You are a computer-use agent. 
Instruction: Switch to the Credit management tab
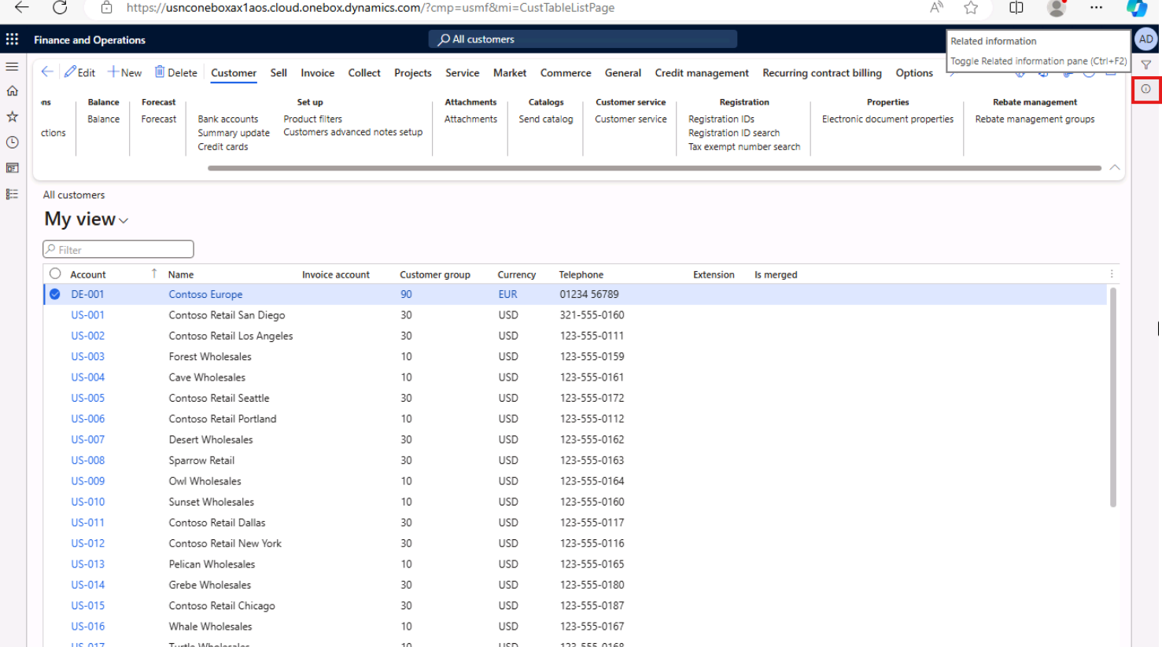tap(702, 73)
